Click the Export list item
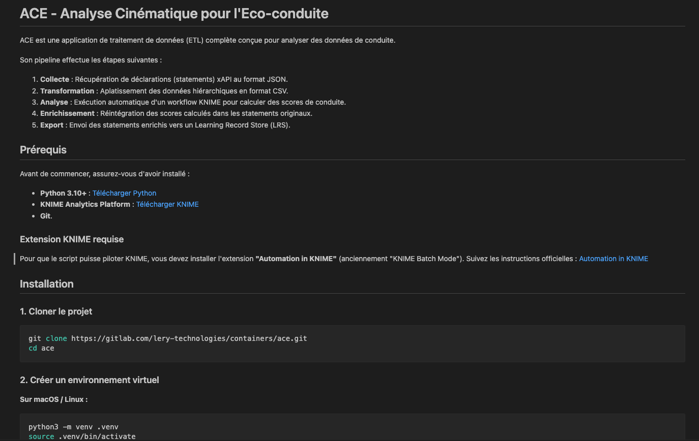Viewport: 699px width, 441px height. 165,125
